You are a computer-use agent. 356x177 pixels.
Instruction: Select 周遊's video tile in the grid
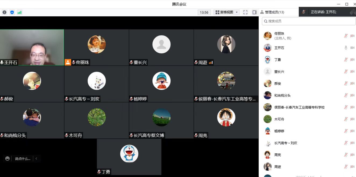click(226, 47)
